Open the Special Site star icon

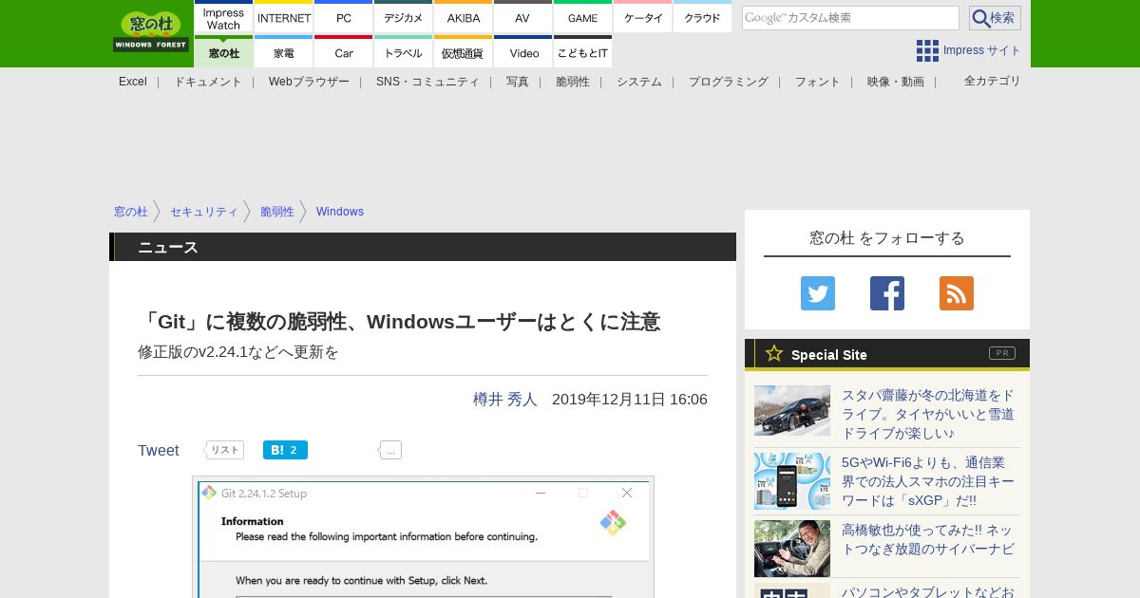tap(774, 354)
